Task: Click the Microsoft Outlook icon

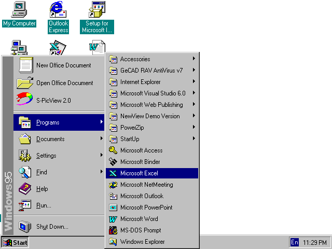Action: (113, 196)
